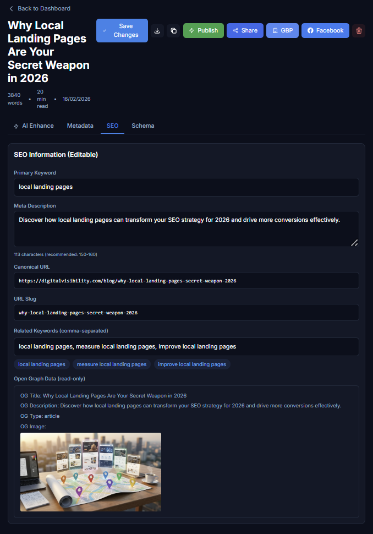Click the duplicate copy icon button
Viewport: 373px width, 534px height.
point(173,31)
